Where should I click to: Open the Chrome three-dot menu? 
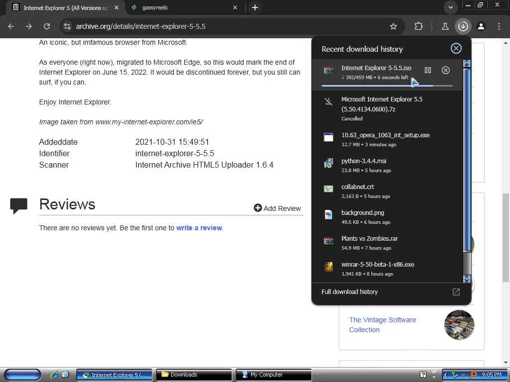(499, 26)
